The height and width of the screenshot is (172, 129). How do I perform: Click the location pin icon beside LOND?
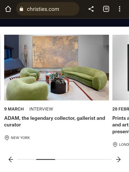[x=115, y=145]
